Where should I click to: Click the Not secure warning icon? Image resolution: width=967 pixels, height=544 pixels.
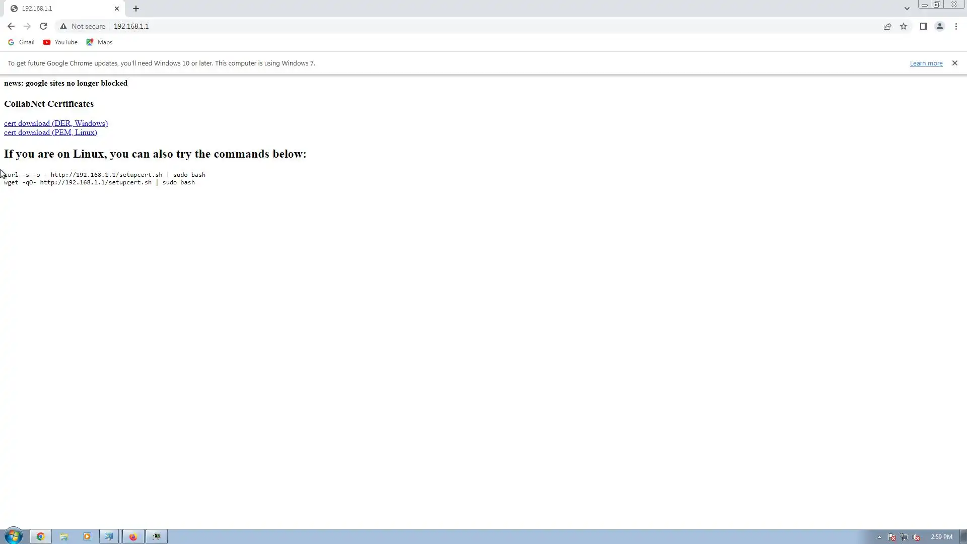(x=63, y=26)
